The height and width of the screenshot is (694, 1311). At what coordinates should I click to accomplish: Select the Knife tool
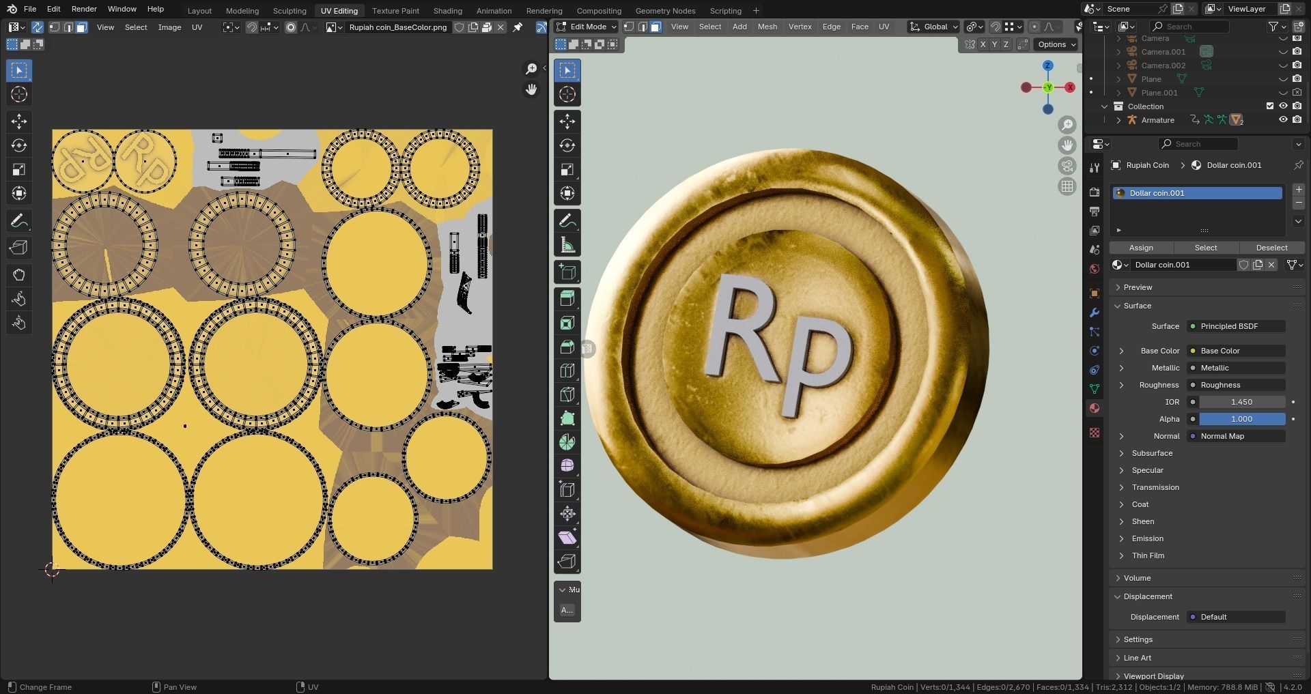(x=567, y=394)
